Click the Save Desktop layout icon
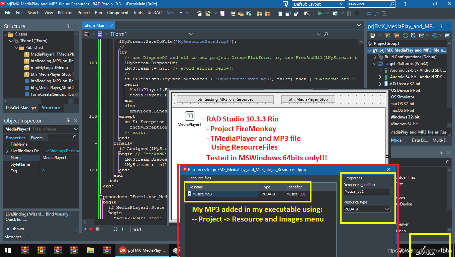Image resolution: width=455 pixels, height=257 pixels. pos(285,4)
